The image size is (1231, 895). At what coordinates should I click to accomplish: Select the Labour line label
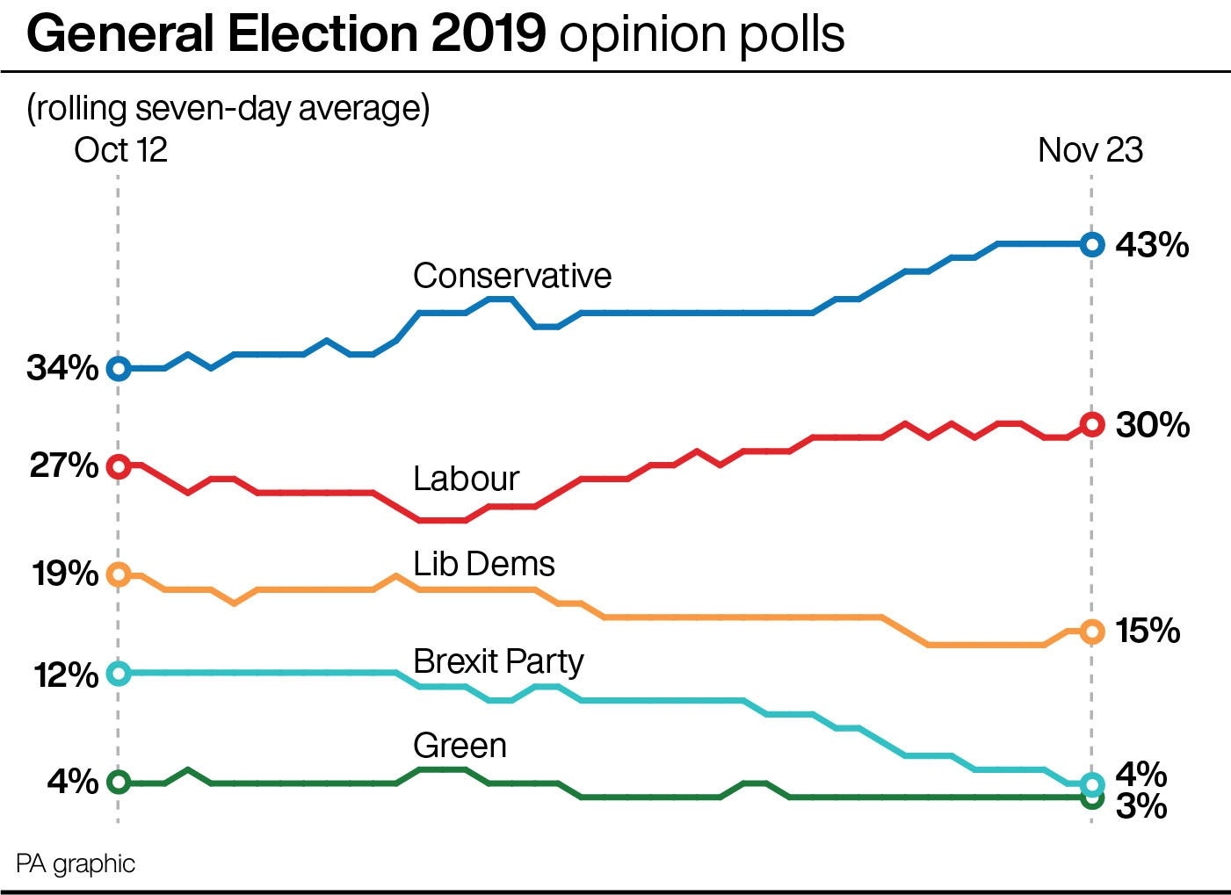tap(466, 479)
